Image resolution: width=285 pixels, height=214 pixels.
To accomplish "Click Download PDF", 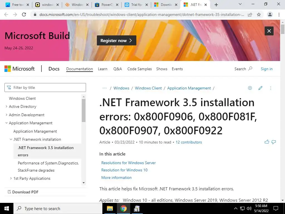I will [23, 192].
